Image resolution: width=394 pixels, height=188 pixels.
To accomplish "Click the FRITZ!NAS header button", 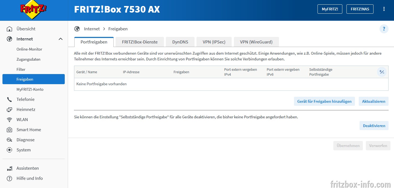I will pos(360,9).
